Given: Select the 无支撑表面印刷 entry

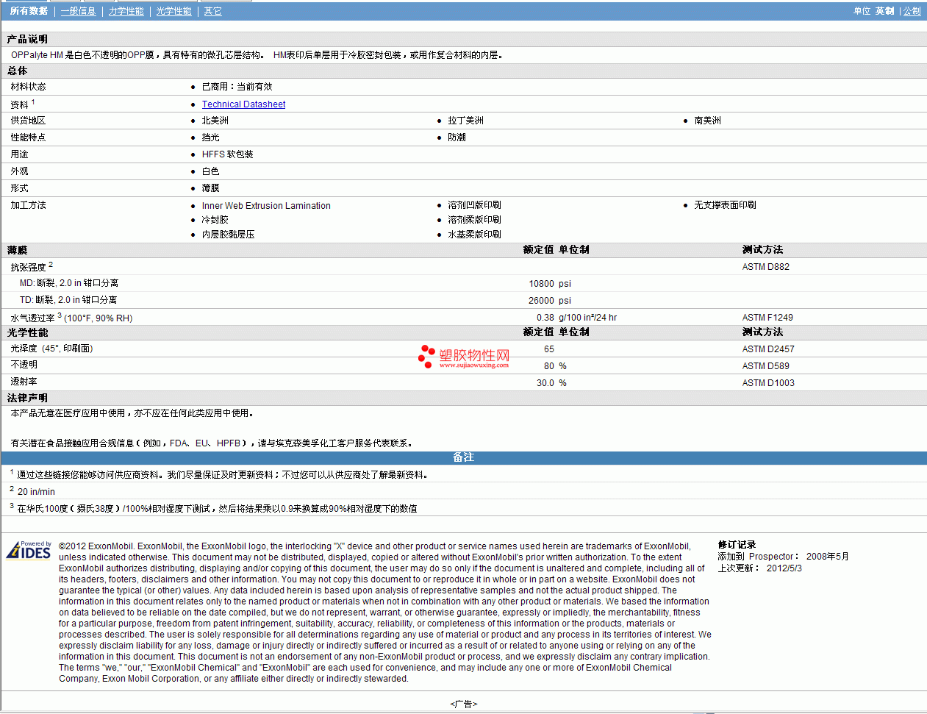Looking at the screenshot, I should point(725,205).
